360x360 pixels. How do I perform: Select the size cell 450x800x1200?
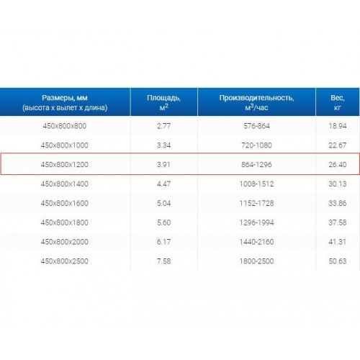pyautogui.click(x=65, y=165)
